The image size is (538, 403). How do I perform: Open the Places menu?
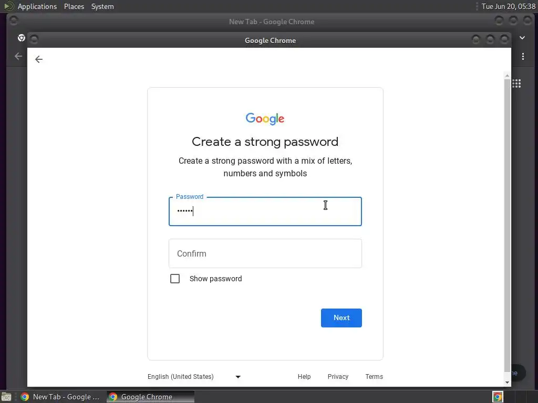(x=74, y=6)
